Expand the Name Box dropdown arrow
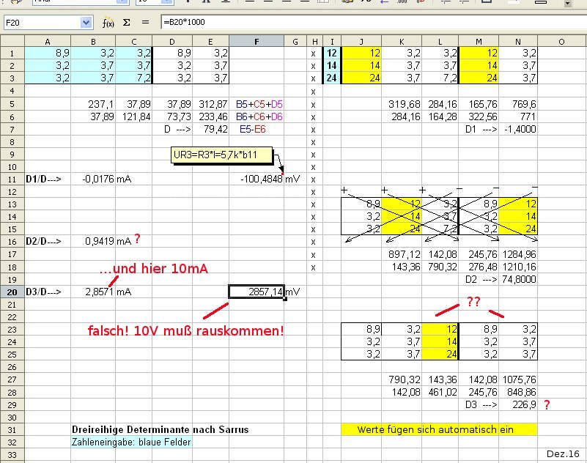Viewport: 587px width, 463px height. click(86, 23)
